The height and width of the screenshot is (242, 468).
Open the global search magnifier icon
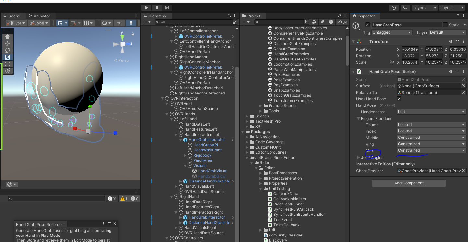(405, 8)
